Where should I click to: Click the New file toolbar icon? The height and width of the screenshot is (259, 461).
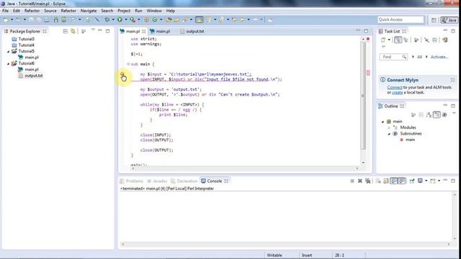pyautogui.click(x=6, y=19)
